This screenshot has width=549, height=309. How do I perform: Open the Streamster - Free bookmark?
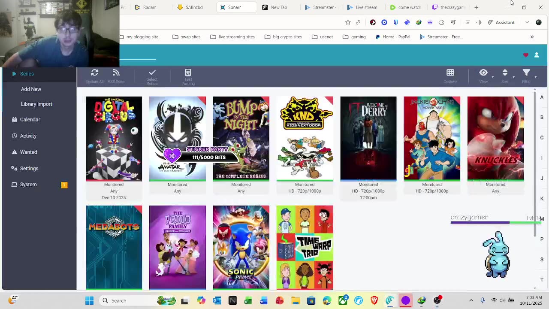pyautogui.click(x=441, y=37)
